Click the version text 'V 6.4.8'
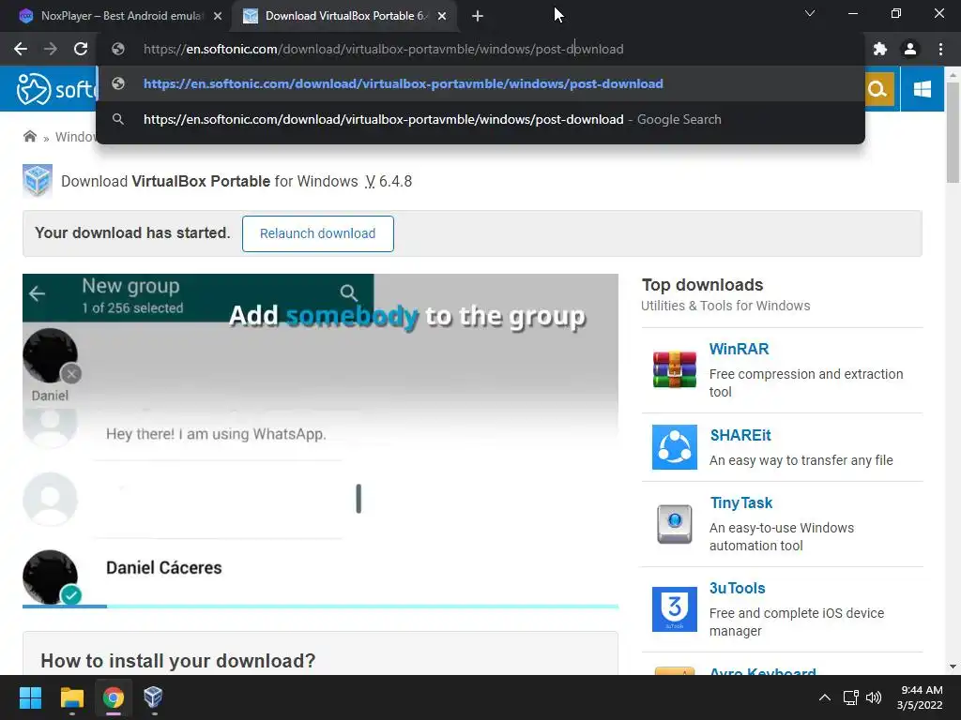The width and height of the screenshot is (961, 720). (x=389, y=182)
